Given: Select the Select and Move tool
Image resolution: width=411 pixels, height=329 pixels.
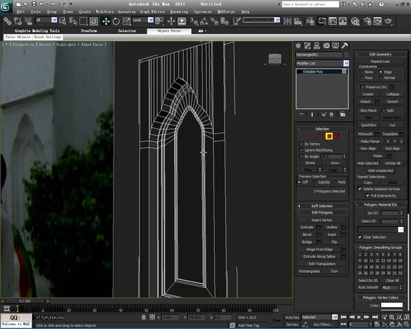Looking at the screenshot, I should pos(105,21).
